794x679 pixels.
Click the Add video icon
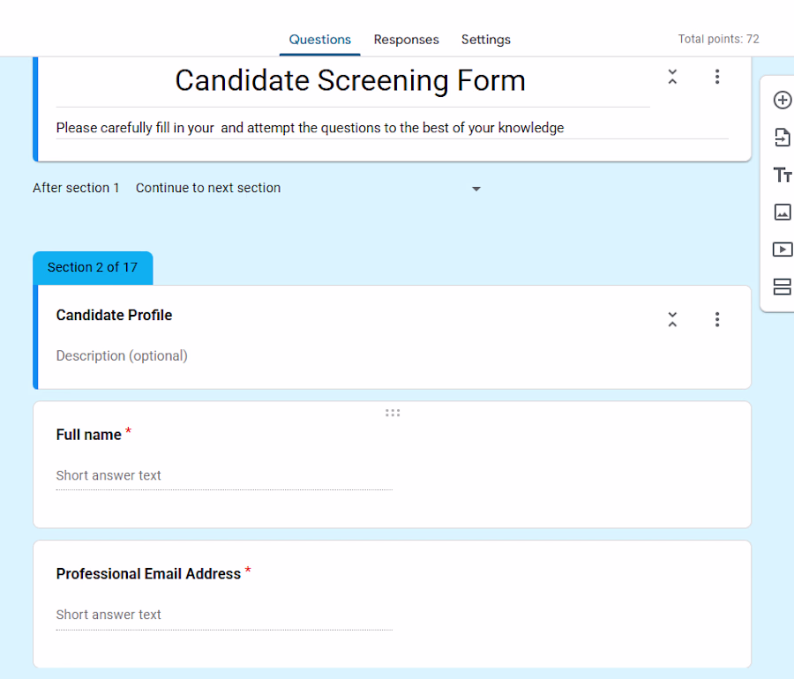(783, 250)
